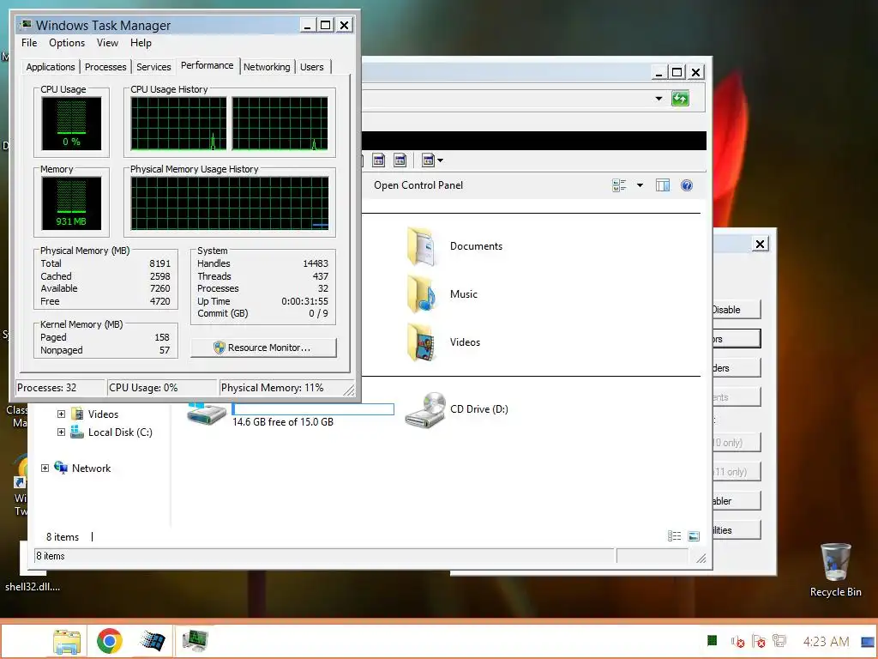Click the 'Processes: 32' status bar entry
The image size is (878, 659).
click(61, 388)
